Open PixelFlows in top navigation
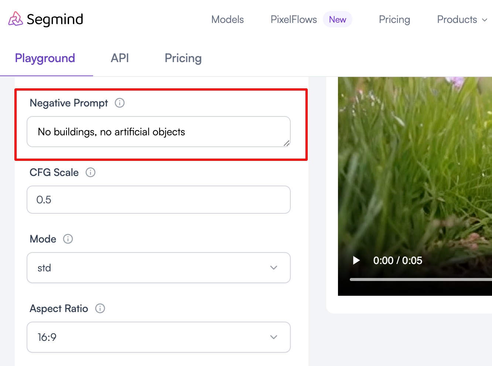Viewport: 492px width, 366px height. click(x=294, y=20)
